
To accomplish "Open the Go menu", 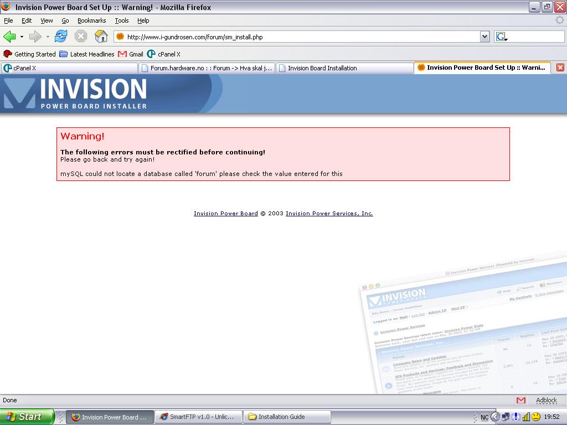I will coord(65,20).
